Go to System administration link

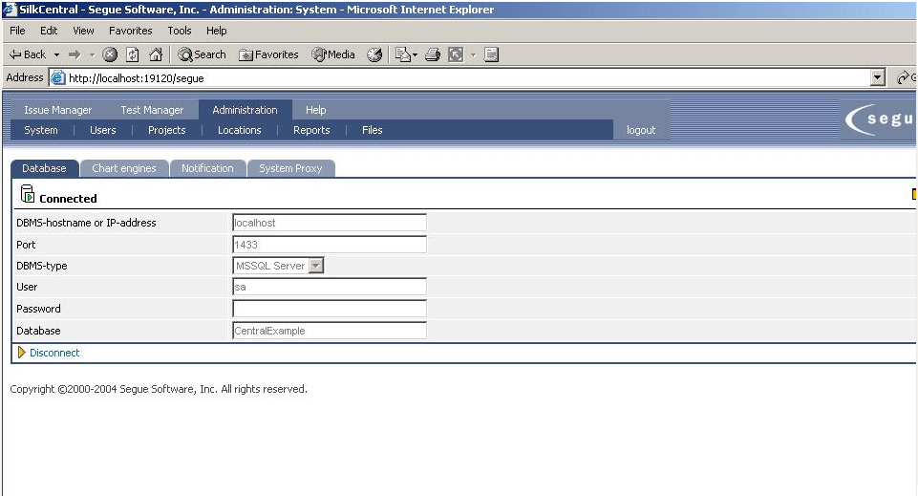pos(41,130)
